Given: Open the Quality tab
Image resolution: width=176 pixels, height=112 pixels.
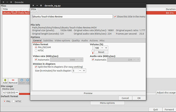Looking at the screenshot, I should pos(76,40).
